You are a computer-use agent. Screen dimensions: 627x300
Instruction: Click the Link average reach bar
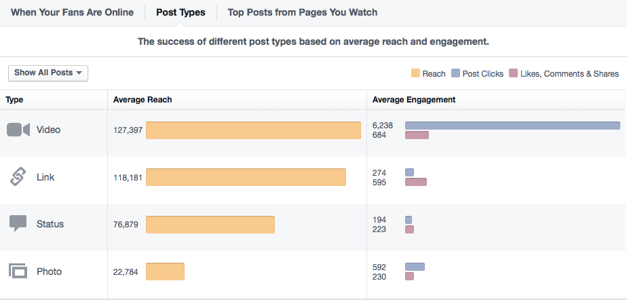coord(246,177)
